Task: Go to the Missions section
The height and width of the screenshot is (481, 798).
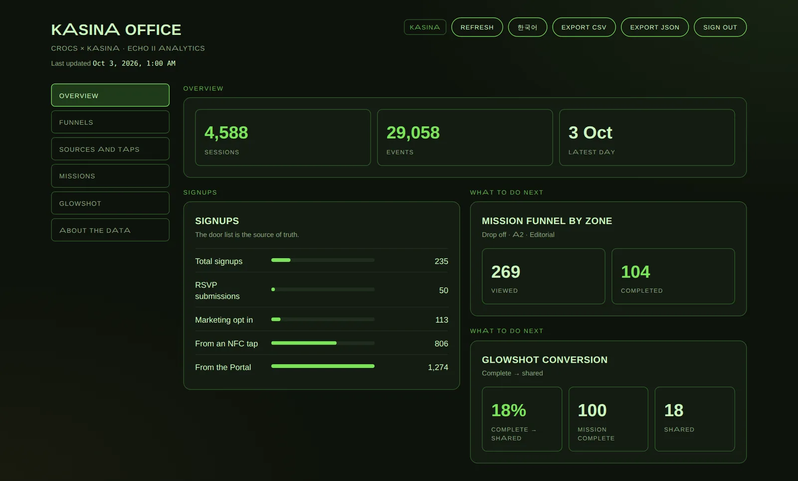Action: (110, 176)
